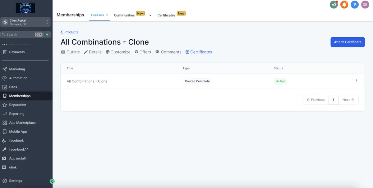Click the Course Complete type badge
This screenshot has height=188, width=373.
(x=197, y=81)
